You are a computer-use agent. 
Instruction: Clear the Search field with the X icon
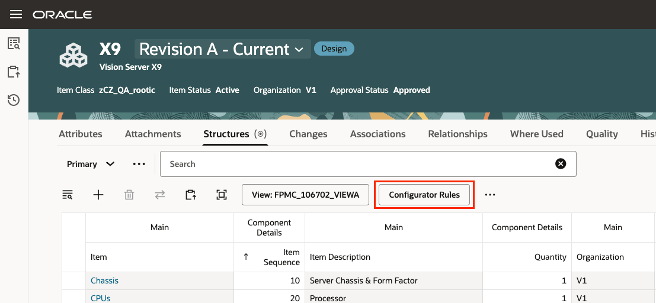tap(561, 164)
